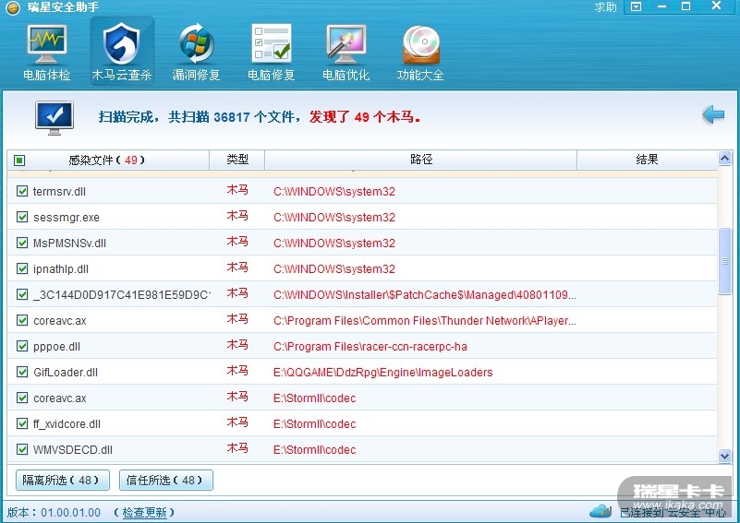This screenshot has height=523, width=740.
Task: Click the cloud security center status icon
Action: 600,511
